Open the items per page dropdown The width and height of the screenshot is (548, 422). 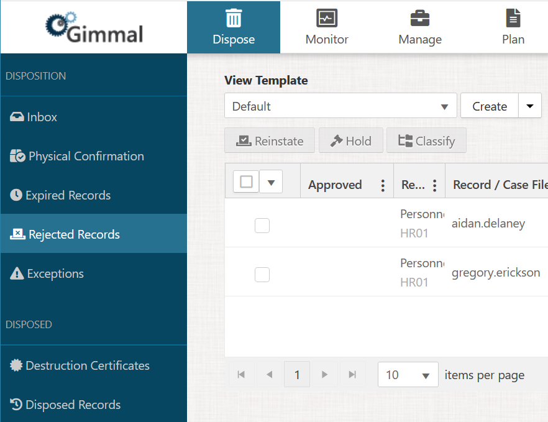coord(408,375)
